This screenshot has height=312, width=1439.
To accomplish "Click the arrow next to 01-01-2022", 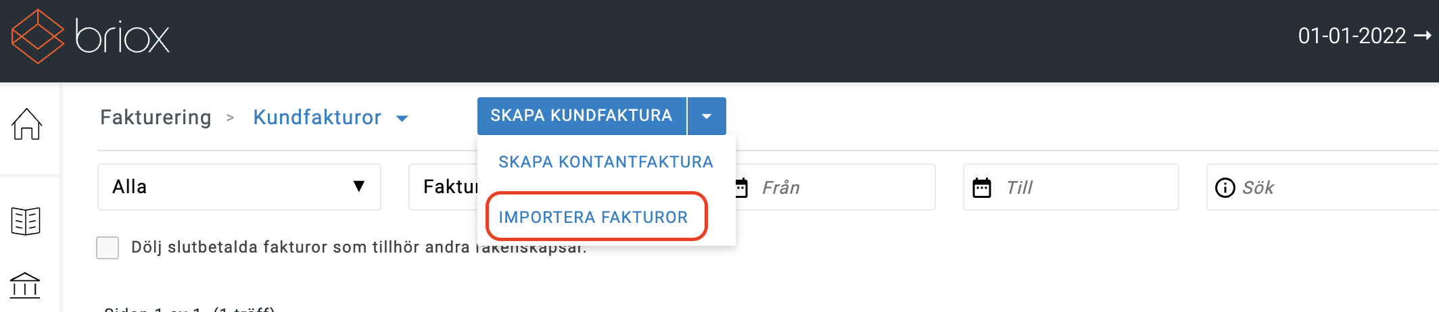I will pyautogui.click(x=1423, y=36).
